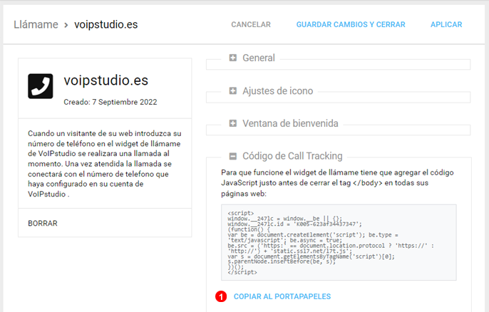Screen dimensions: 489x312
Task: Expand the Ajustes de icono section
Action: point(232,90)
